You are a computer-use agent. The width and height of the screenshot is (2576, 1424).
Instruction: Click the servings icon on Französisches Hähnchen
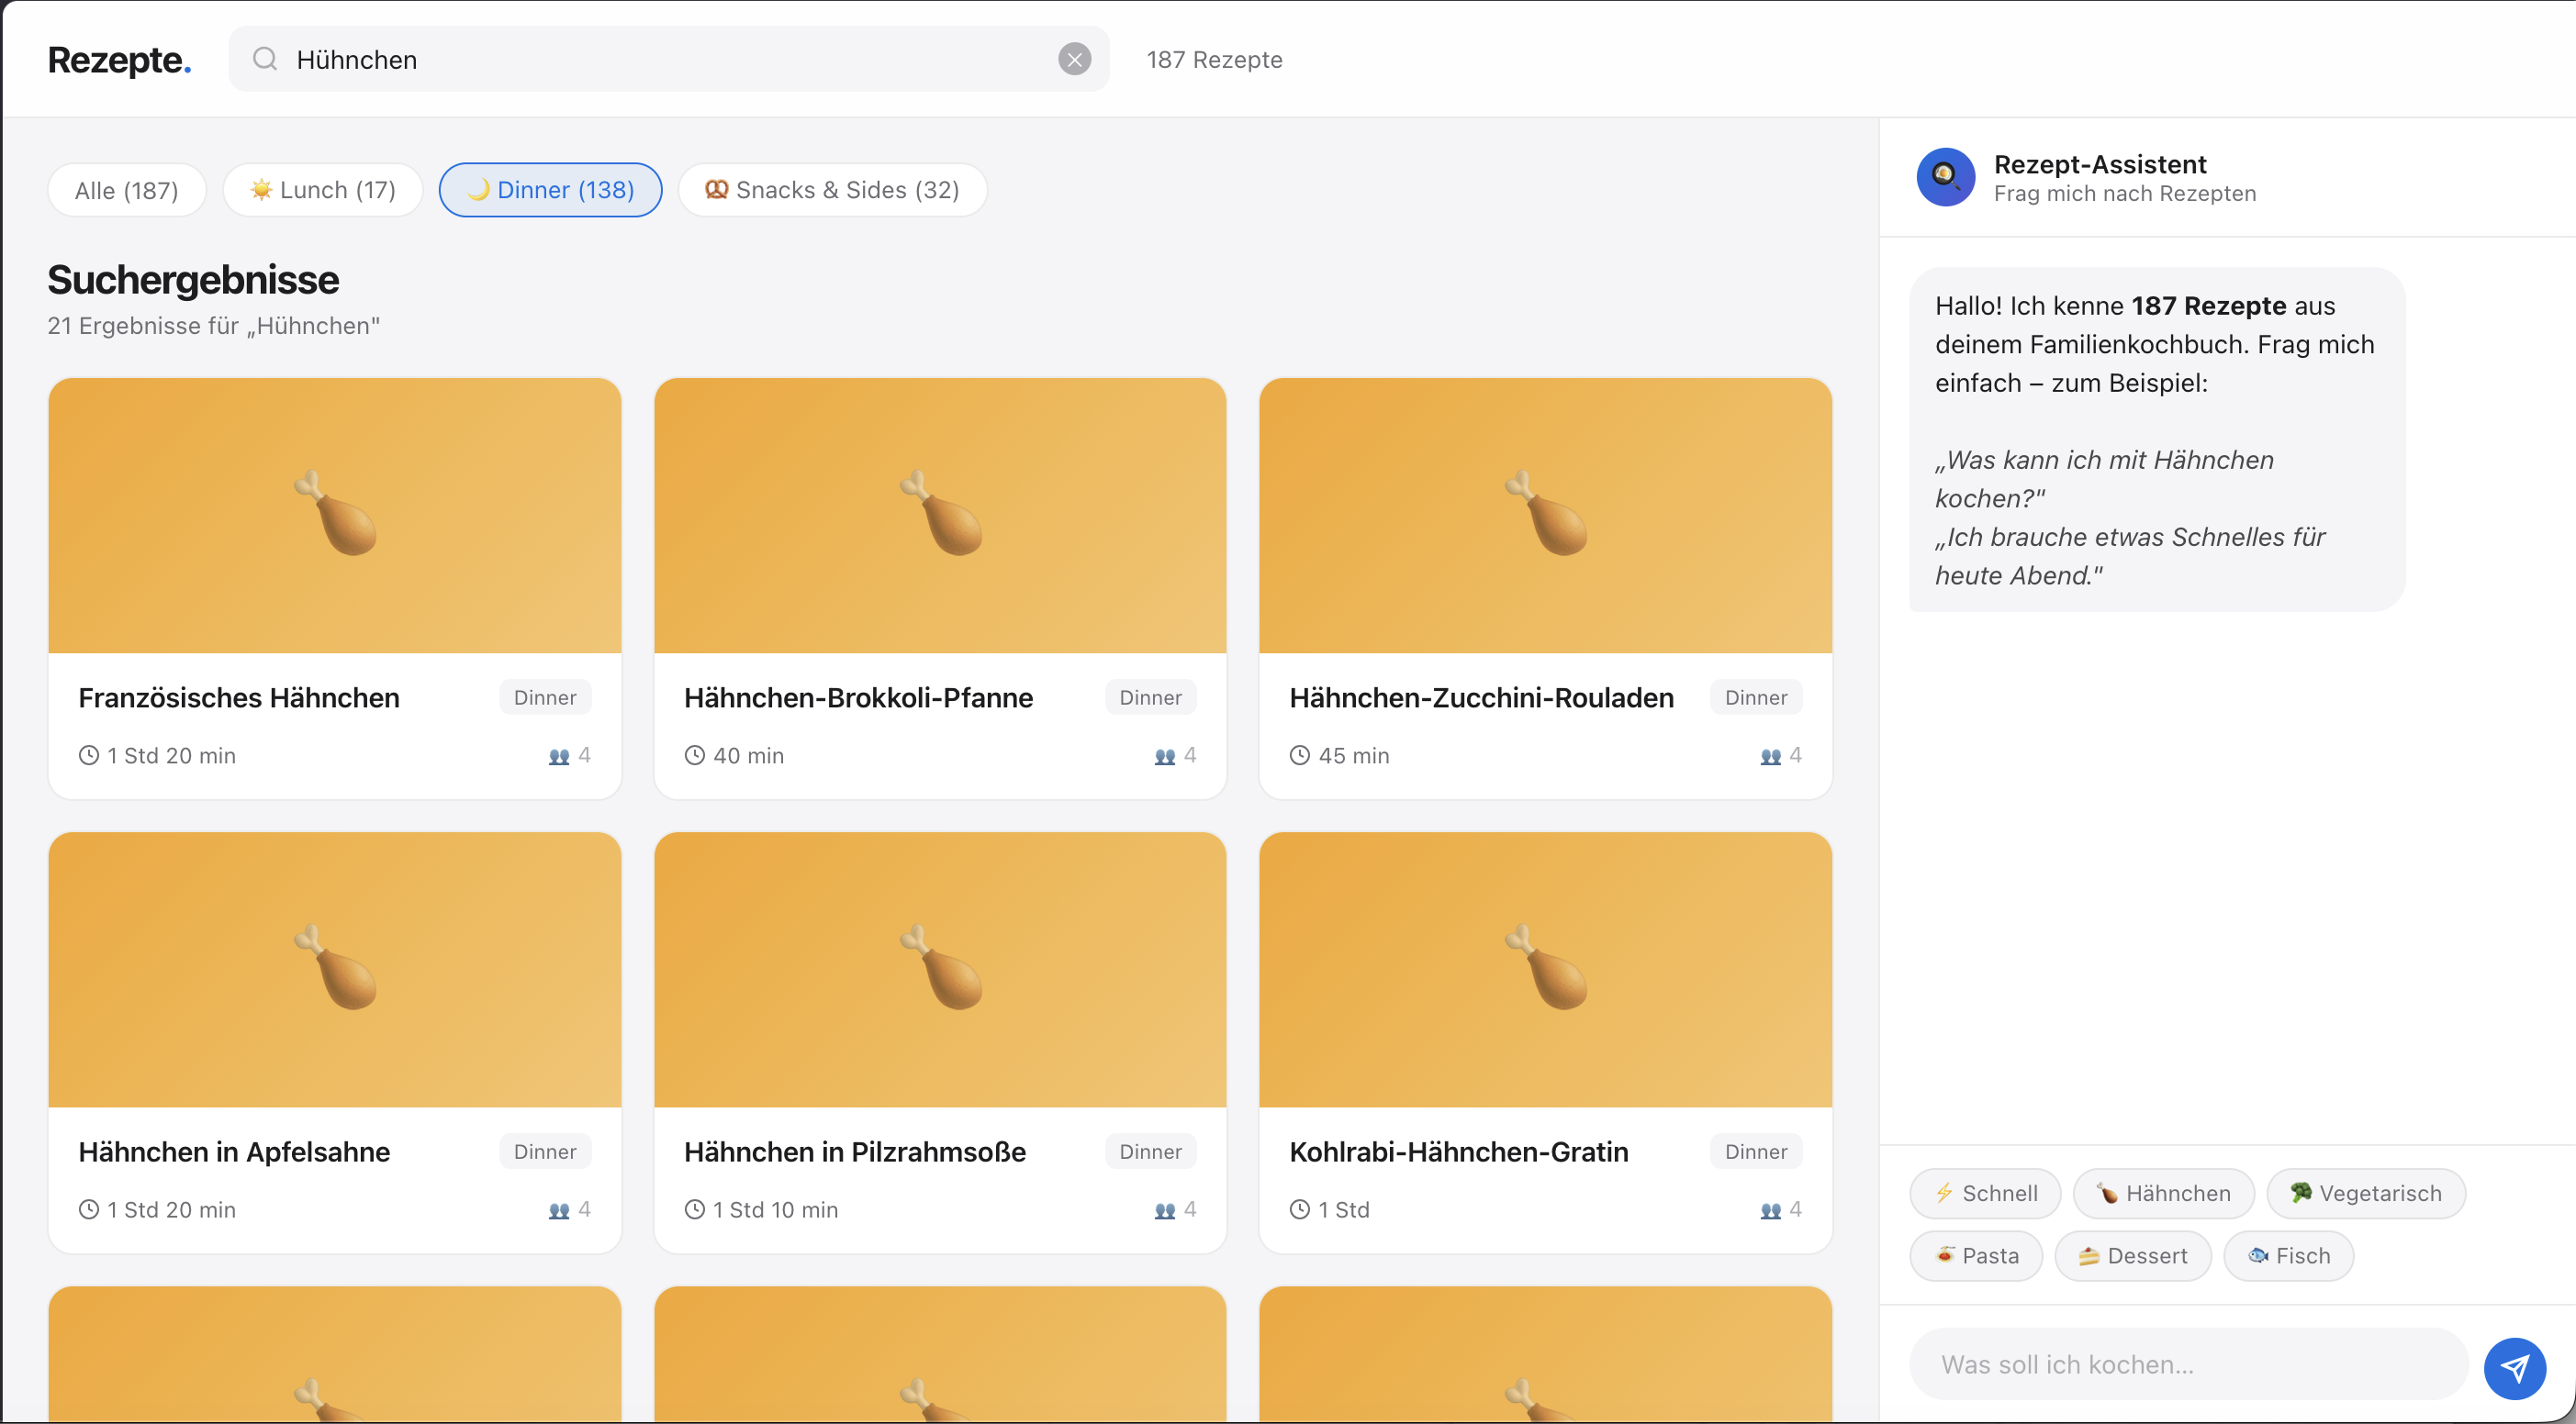point(559,756)
